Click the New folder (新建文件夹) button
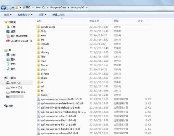Screen dimensions: 174x136 (x=58, y=15)
